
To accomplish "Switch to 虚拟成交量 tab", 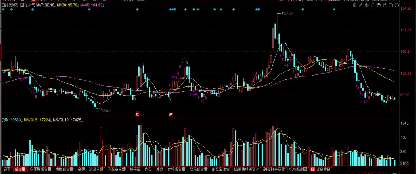I will coord(64,169).
